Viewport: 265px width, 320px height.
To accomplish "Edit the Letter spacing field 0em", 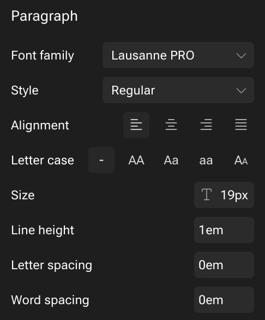I will pyautogui.click(x=224, y=265).
